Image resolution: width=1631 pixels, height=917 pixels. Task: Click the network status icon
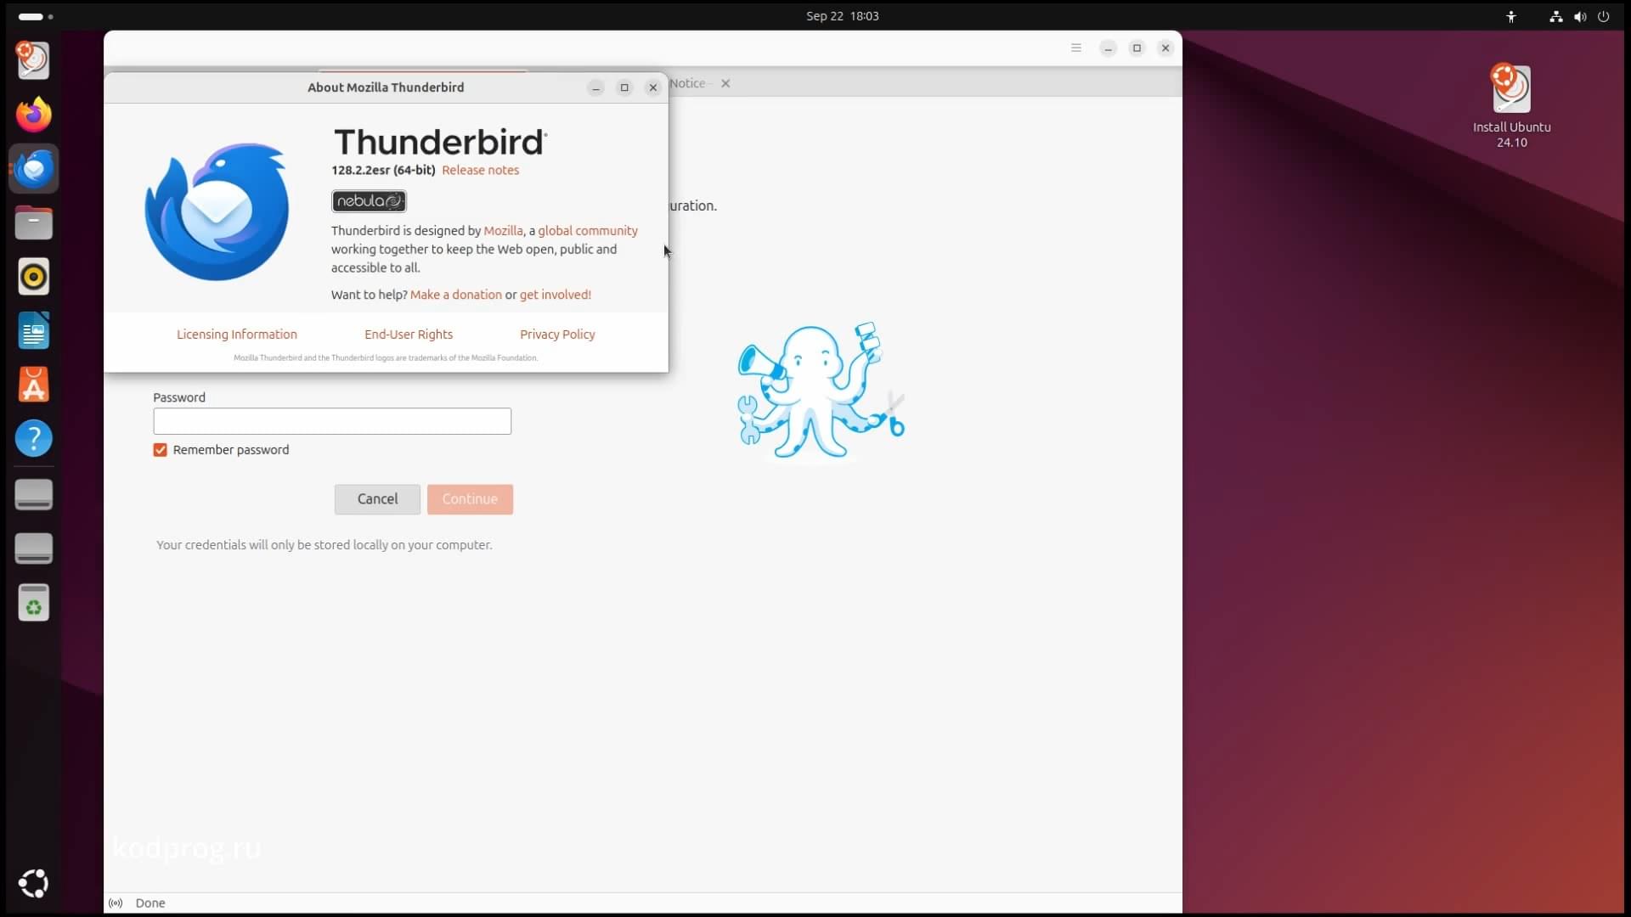coord(1555,16)
